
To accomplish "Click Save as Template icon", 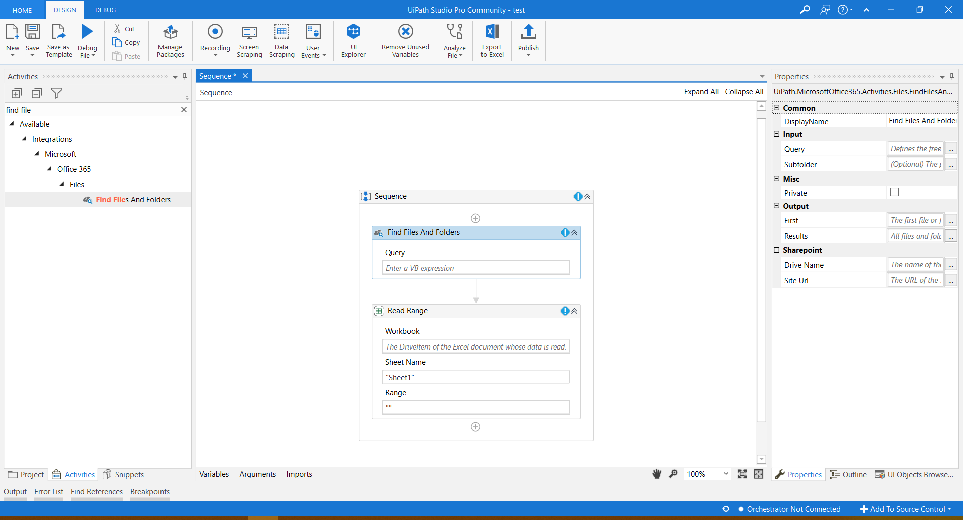I will click(59, 32).
